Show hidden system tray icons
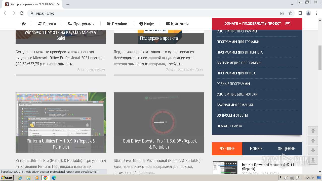Viewport: 322px width, 181px height. coord(280,178)
